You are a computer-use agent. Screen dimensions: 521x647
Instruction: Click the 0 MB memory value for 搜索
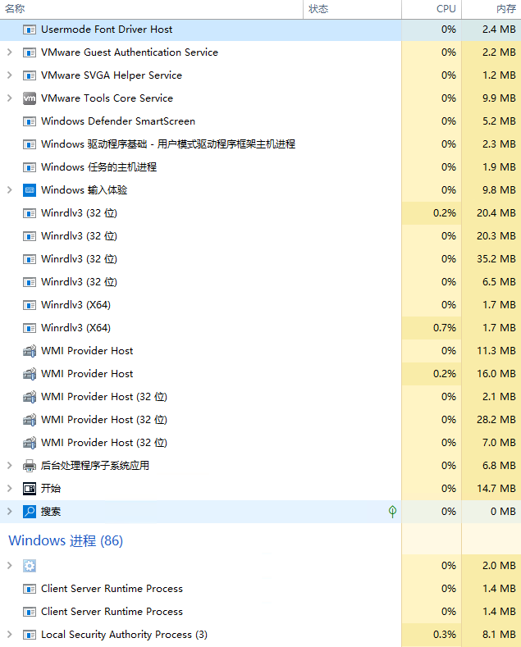coord(503,512)
